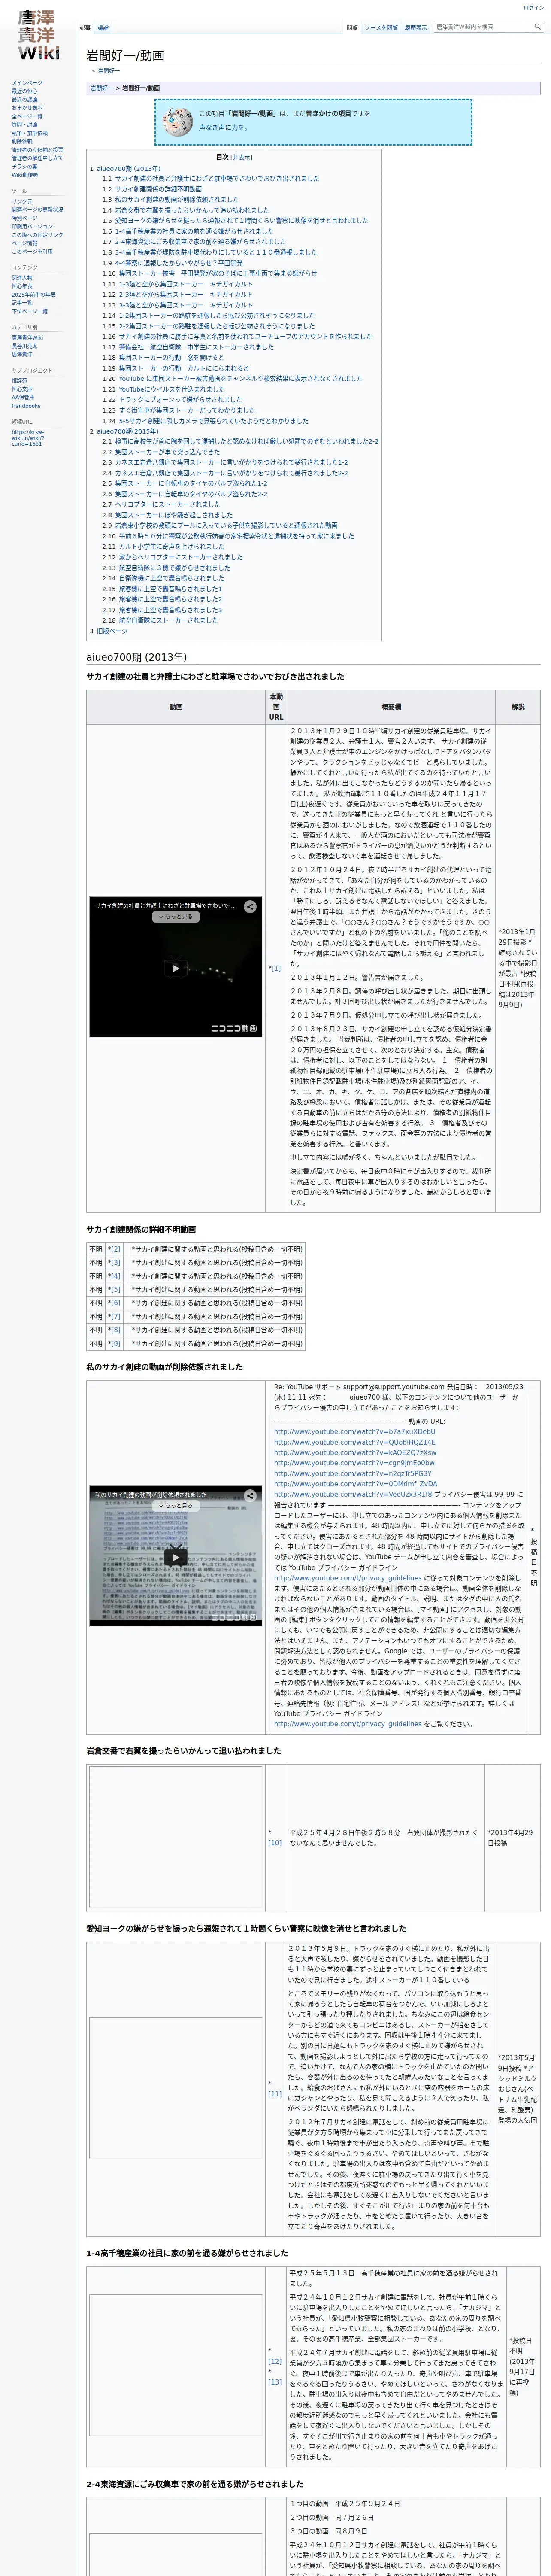Switch to the 閲覧 tab

[352, 28]
